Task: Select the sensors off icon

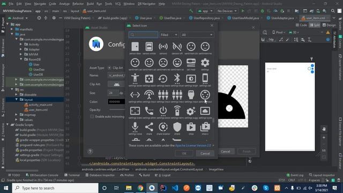Action: coord(177,47)
